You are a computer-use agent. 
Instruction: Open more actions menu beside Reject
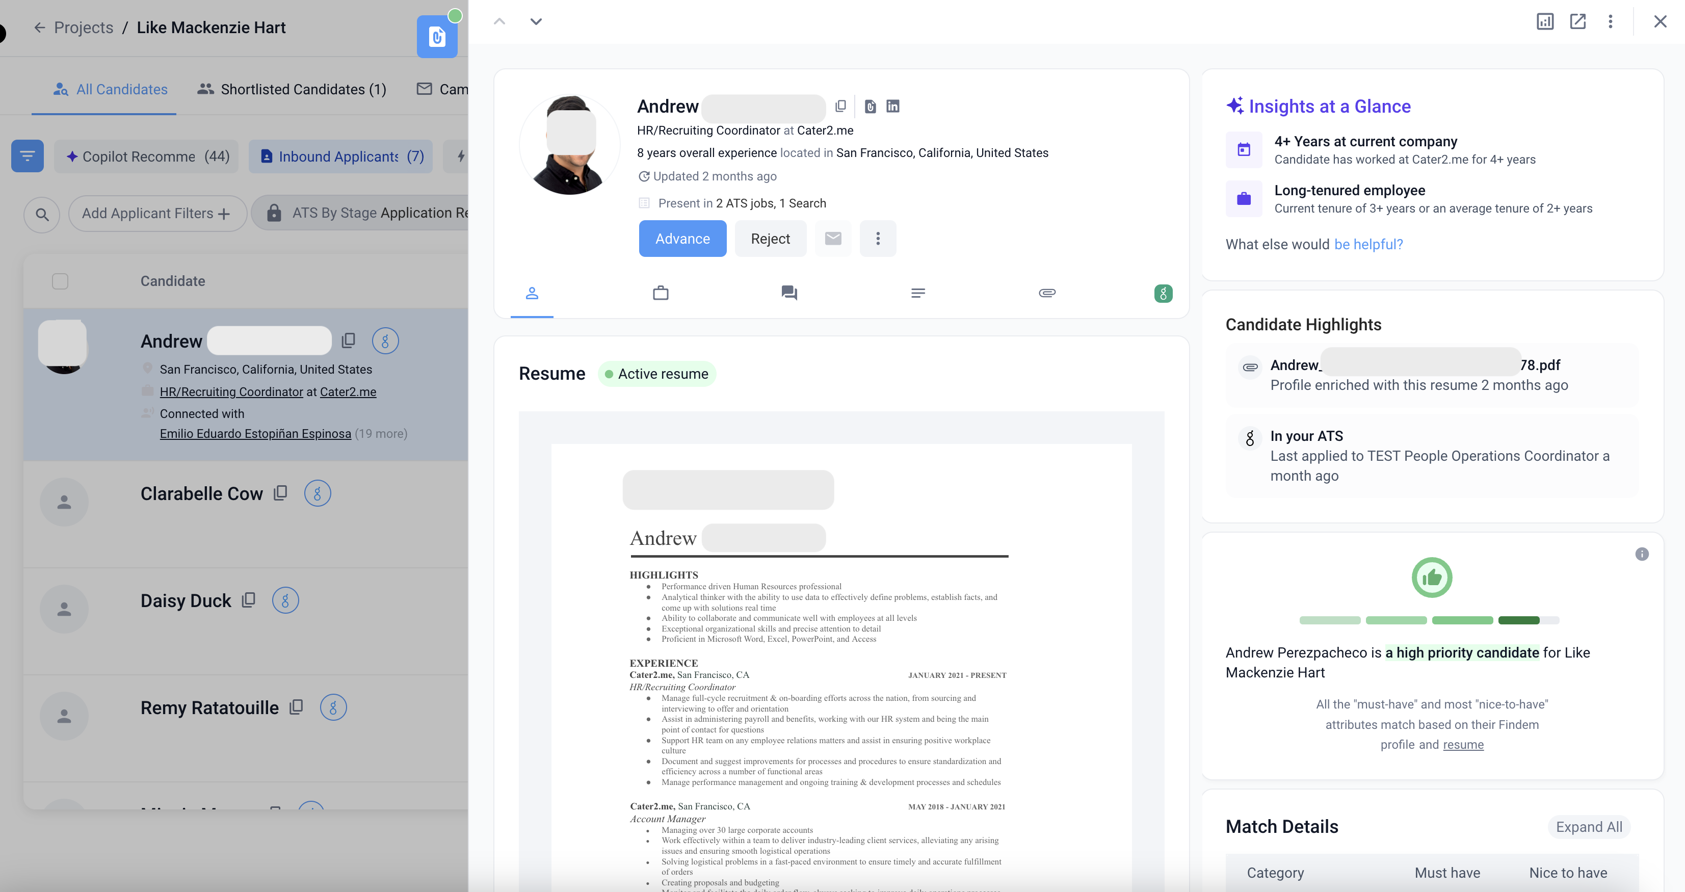pos(878,239)
